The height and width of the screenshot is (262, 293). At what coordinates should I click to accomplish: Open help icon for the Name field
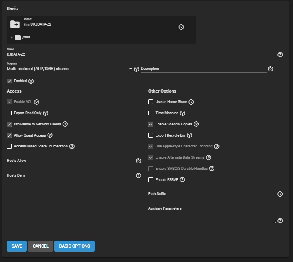[280, 54]
